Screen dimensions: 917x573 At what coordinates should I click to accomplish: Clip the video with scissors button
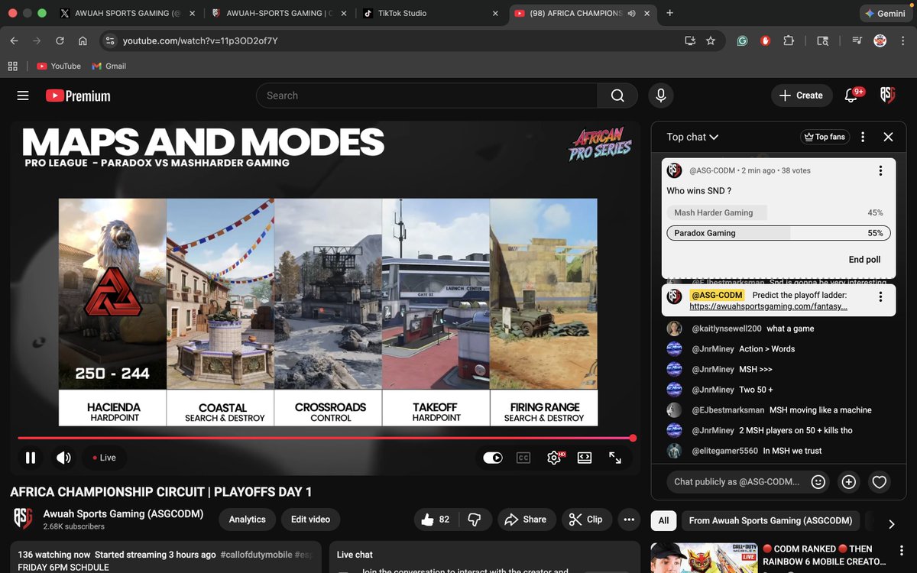pos(587,520)
